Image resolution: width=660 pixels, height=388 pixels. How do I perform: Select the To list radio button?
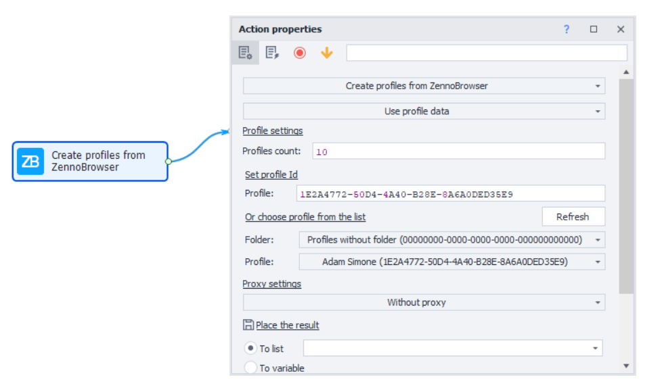point(250,348)
